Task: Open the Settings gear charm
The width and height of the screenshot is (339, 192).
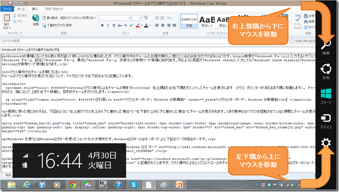Action: click(x=326, y=143)
